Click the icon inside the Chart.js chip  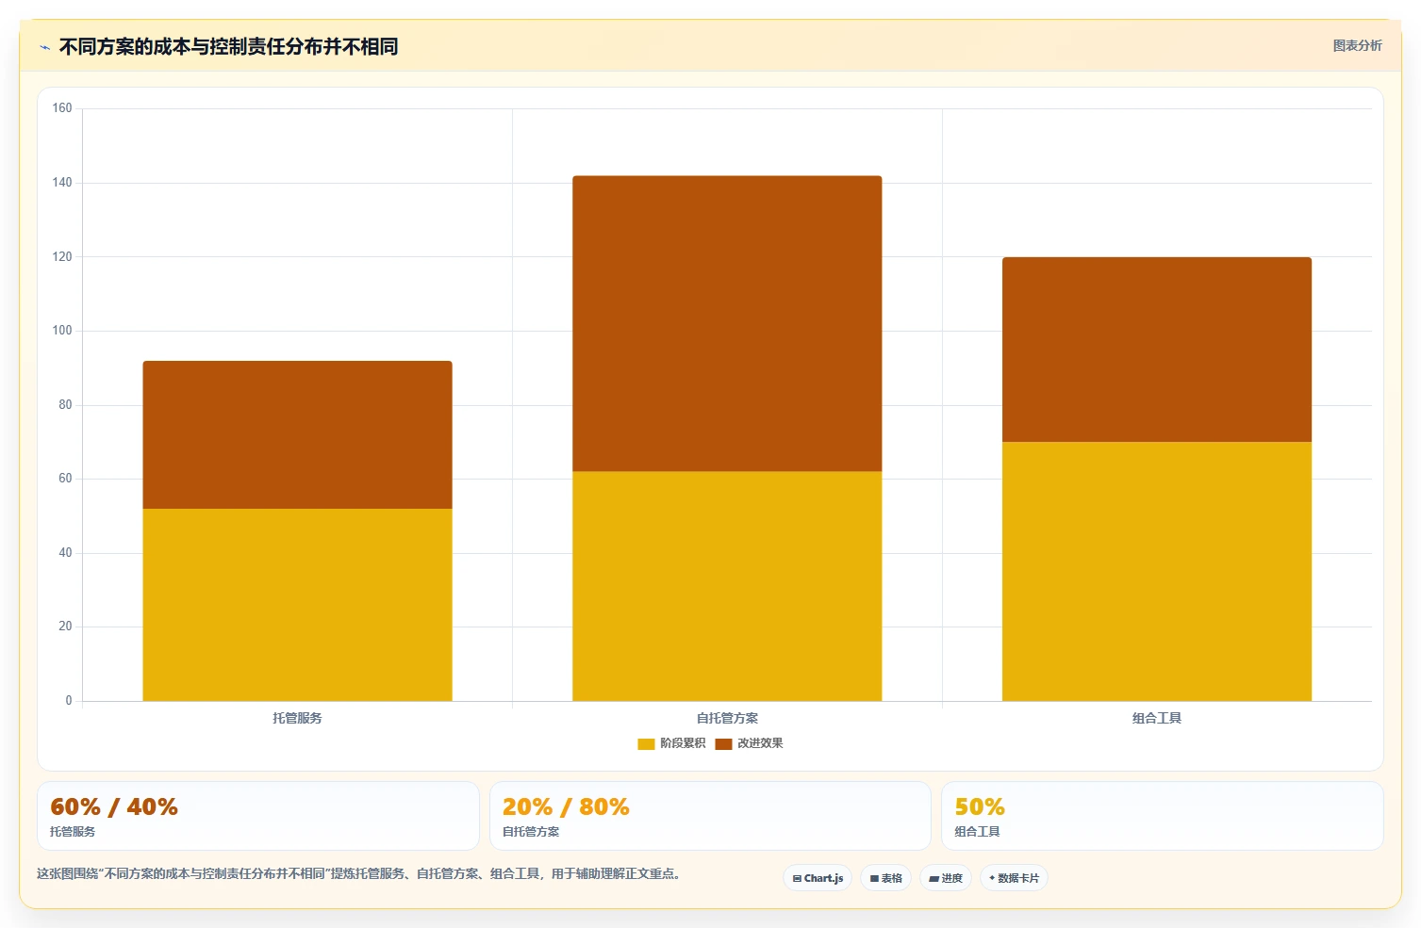tap(797, 878)
